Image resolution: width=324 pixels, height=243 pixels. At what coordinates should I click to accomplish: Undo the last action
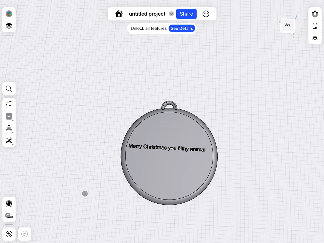click(9, 234)
